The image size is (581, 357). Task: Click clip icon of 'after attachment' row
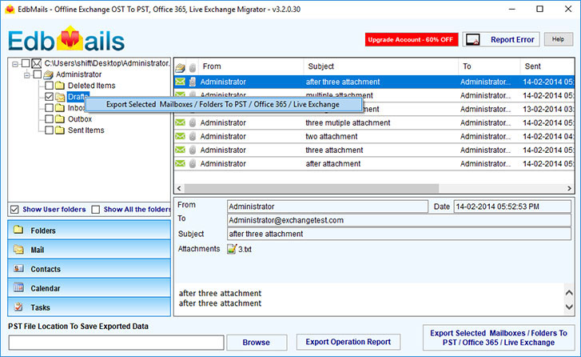point(193,164)
